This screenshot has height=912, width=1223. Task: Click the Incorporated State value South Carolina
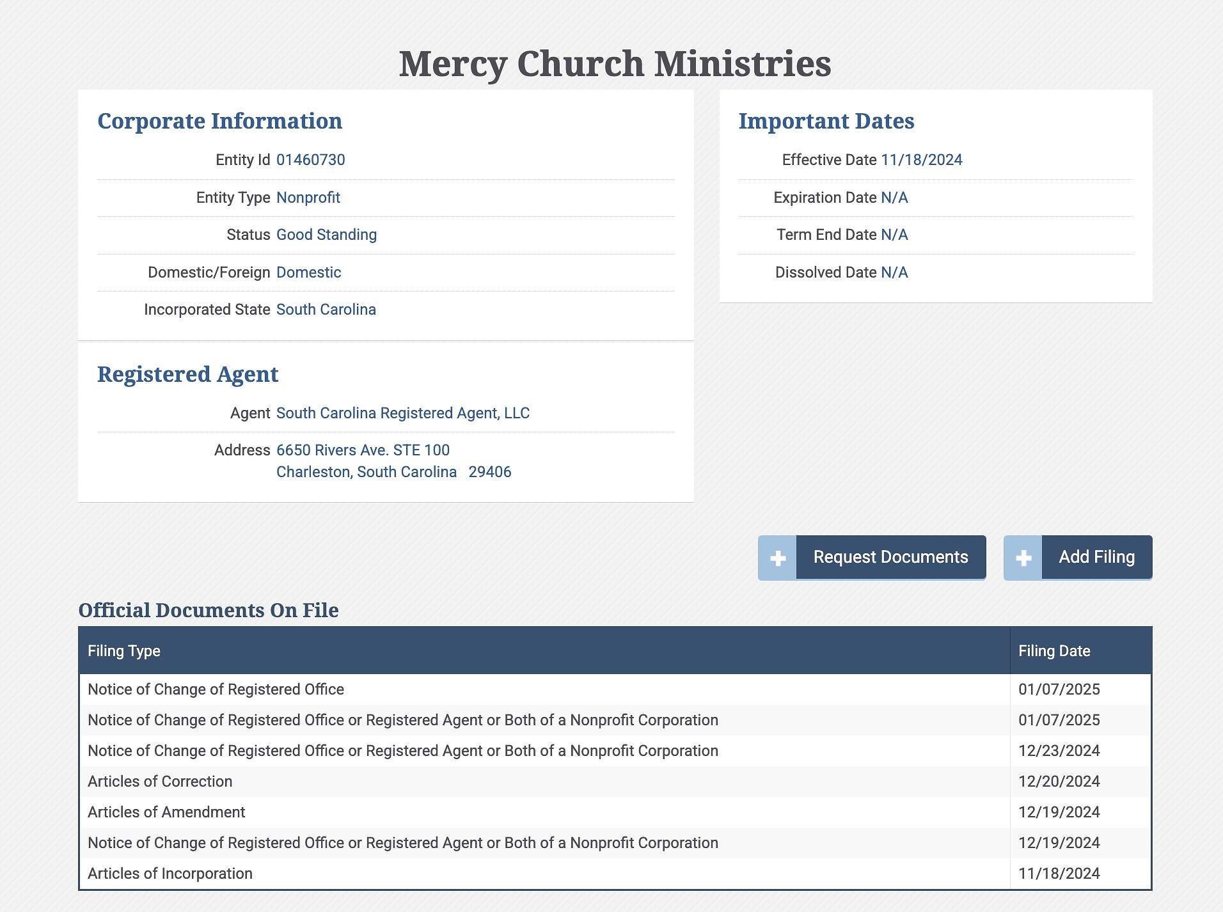pyautogui.click(x=326, y=310)
